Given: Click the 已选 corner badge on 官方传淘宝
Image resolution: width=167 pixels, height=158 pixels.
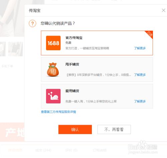Looking at the screenshot, I should pos(150,34).
